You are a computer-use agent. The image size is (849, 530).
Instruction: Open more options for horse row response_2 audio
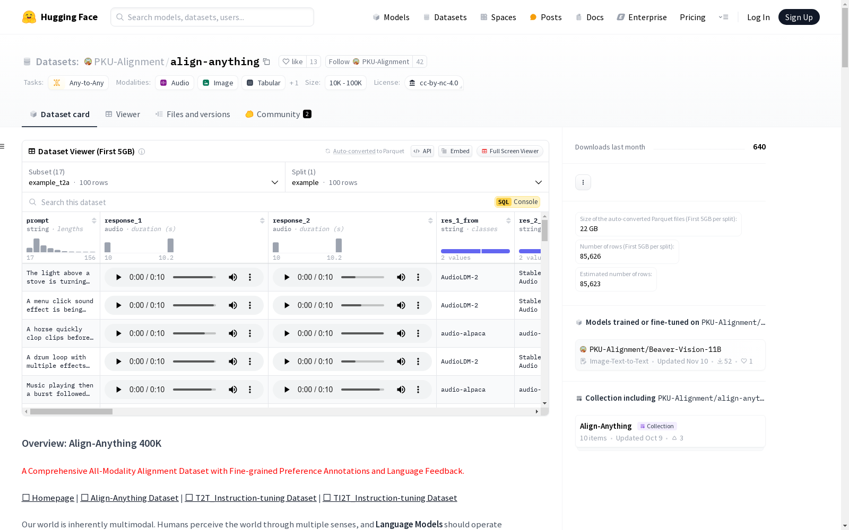click(418, 333)
